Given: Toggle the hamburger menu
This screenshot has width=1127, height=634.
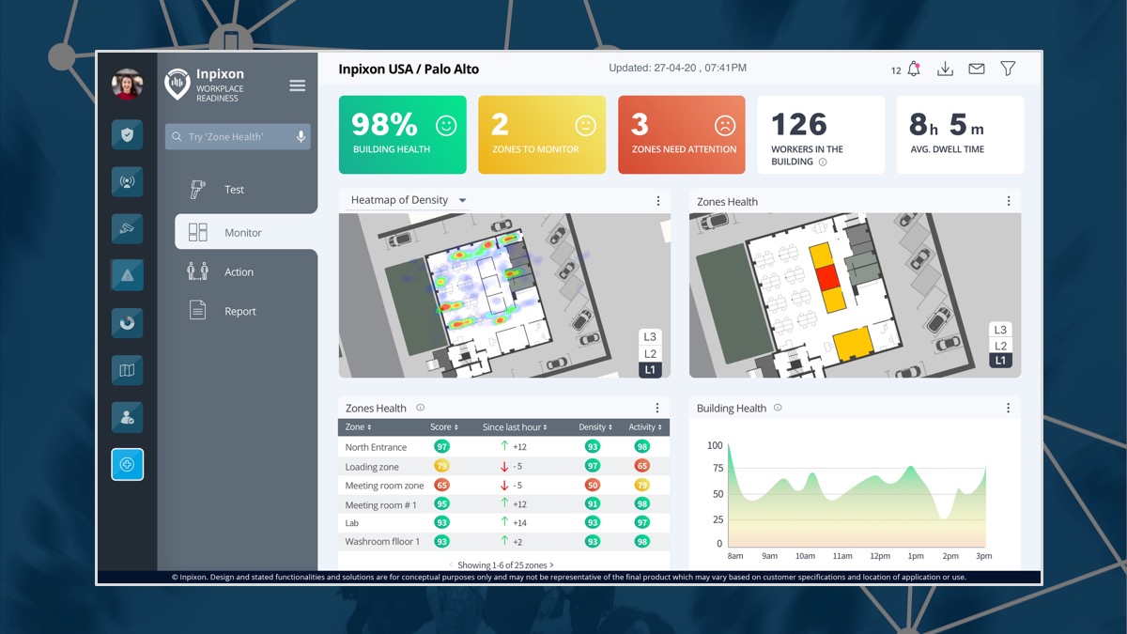Looking at the screenshot, I should pyautogui.click(x=298, y=85).
